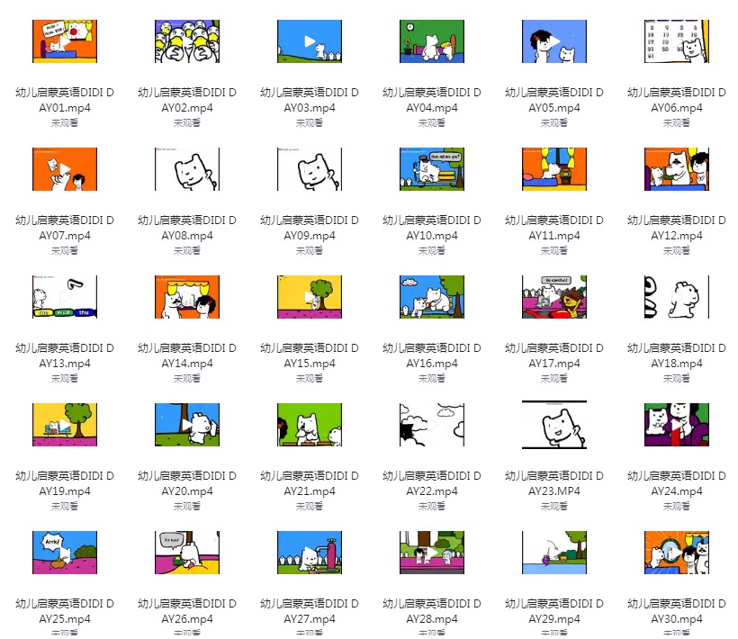Image resolution: width=738 pixels, height=639 pixels.
Task: Select file name 幼儿启蒙英语DIDI DAY03.mp4
Action: [310, 100]
